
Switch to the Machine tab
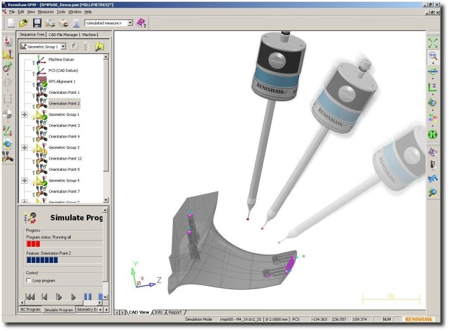tap(89, 35)
